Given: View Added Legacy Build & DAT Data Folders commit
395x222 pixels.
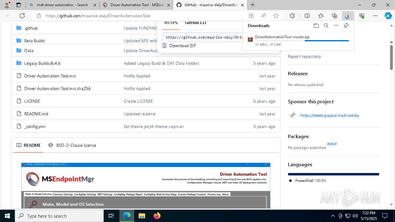Looking at the screenshot, I should tap(161, 63).
